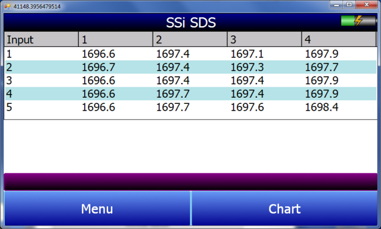The width and height of the screenshot is (381, 229).
Task: Click value 1696.6 in row 3
Action: [x=98, y=81]
